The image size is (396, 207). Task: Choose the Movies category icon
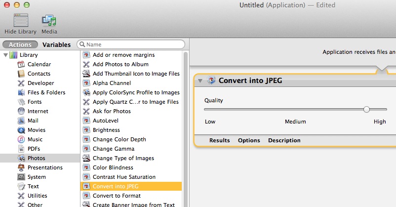(21, 130)
